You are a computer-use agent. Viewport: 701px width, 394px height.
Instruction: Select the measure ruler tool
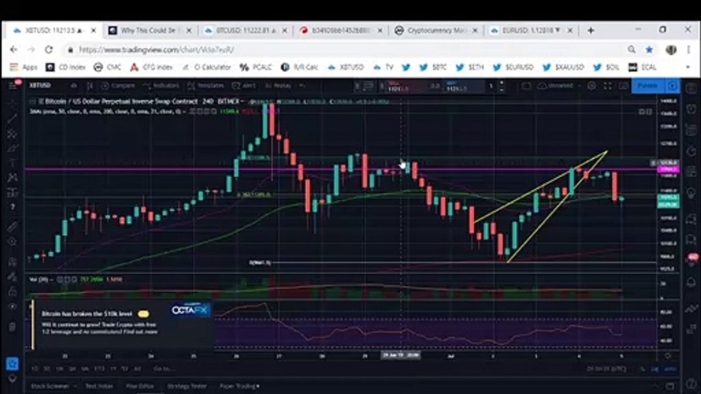click(12, 226)
